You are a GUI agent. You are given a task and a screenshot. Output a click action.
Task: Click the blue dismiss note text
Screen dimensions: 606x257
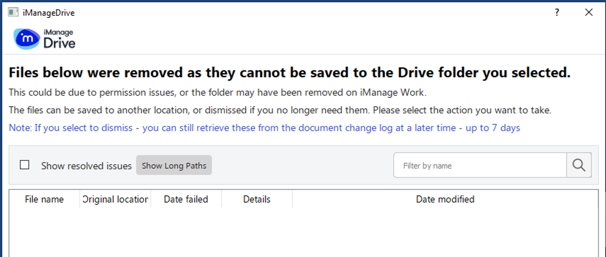click(x=264, y=128)
